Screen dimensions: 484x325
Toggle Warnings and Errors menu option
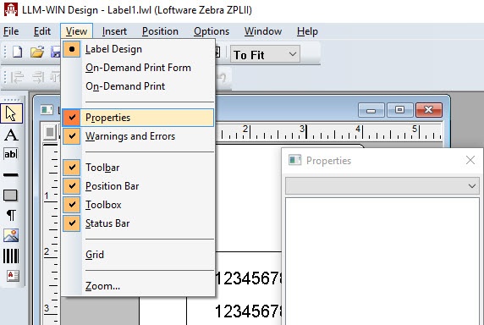point(138,136)
